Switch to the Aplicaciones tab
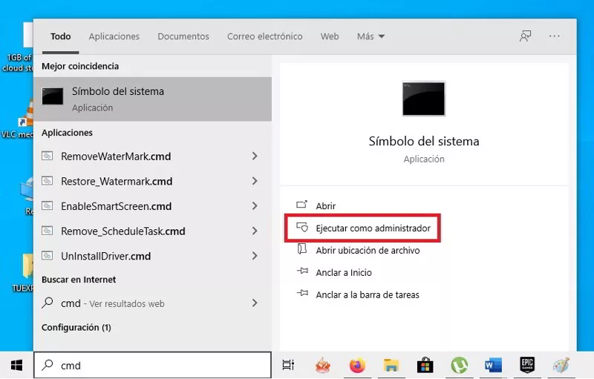Screen dimensions: 594x379 coord(114,36)
